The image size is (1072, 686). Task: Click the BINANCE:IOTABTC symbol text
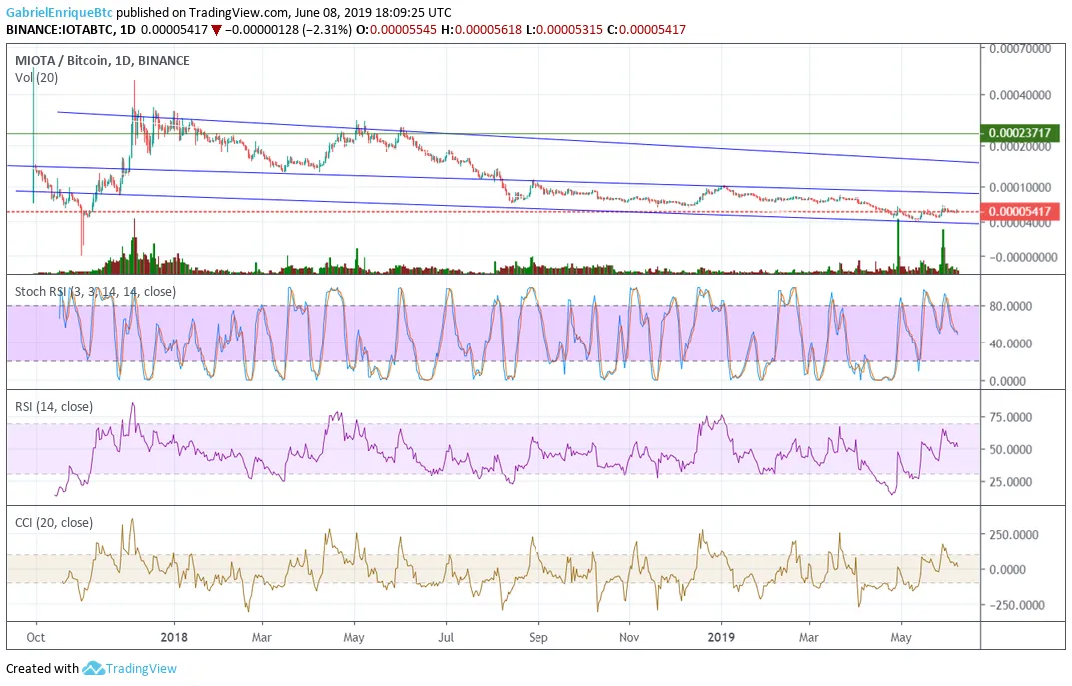point(59,29)
